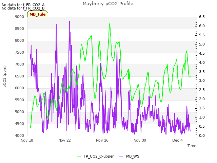Click the 2.5 right-axis tick label

coord(202,90)
